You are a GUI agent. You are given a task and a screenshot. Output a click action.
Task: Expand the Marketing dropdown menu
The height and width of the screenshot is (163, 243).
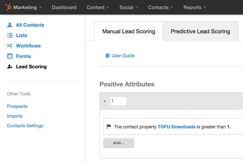click(27, 7)
